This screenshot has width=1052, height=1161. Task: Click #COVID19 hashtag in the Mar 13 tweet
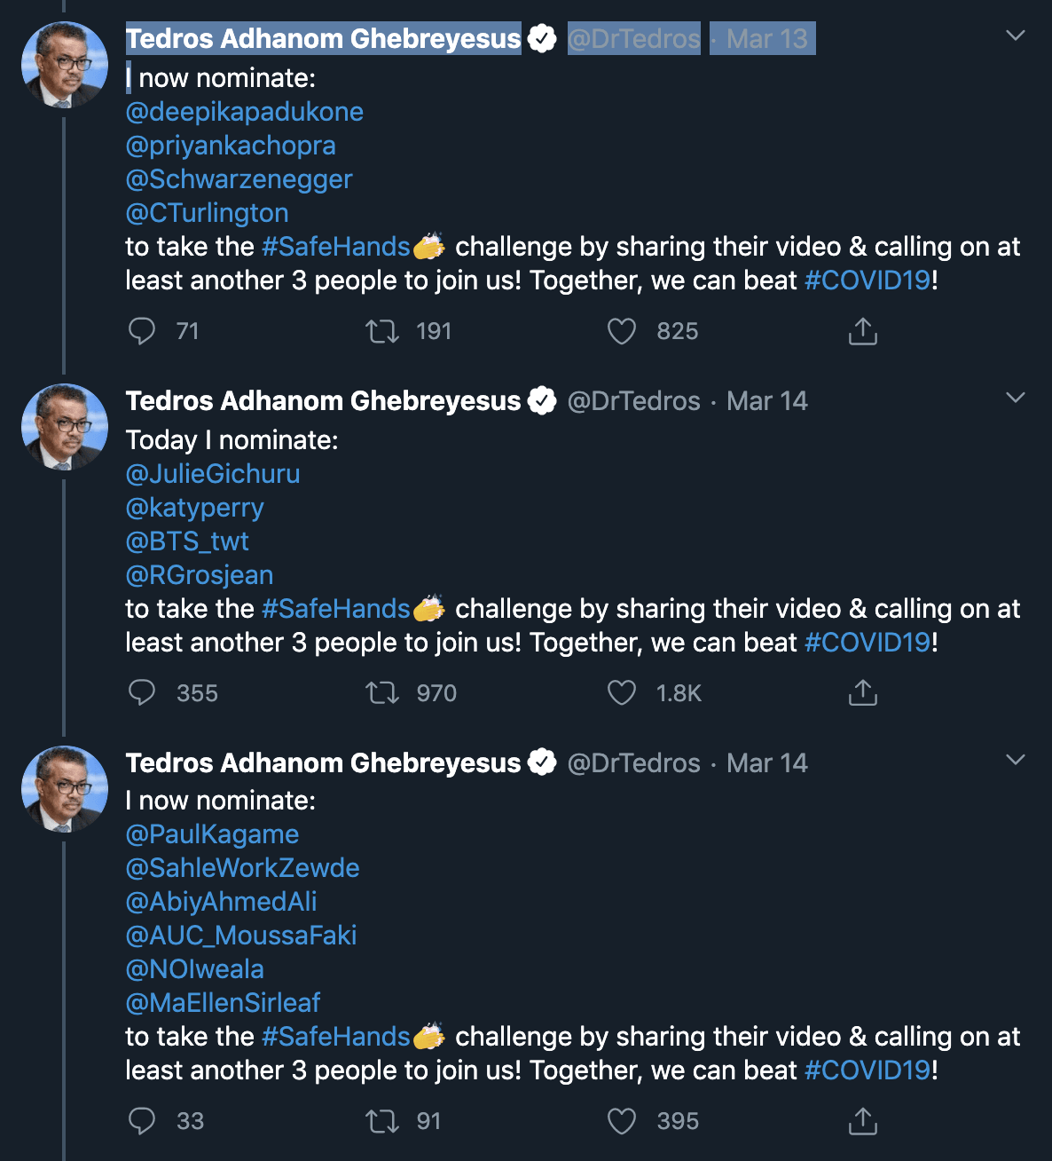(867, 280)
